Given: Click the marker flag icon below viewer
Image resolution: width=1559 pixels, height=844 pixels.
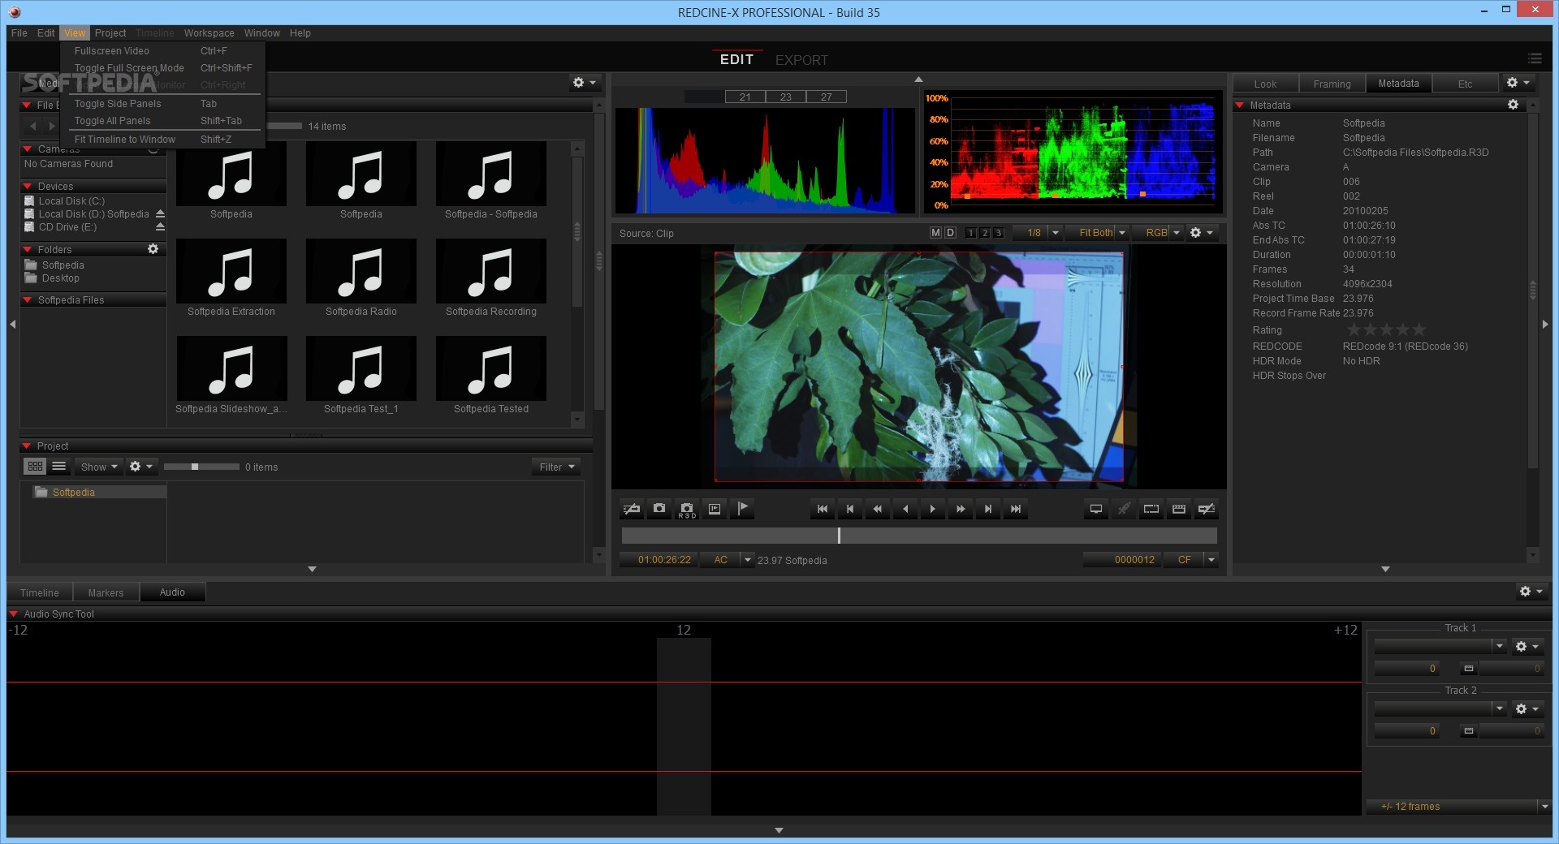Looking at the screenshot, I should point(742,509).
